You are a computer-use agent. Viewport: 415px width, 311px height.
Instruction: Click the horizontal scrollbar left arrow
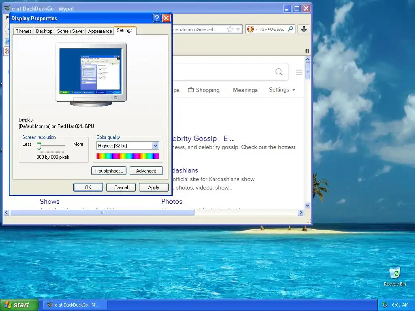click(x=6, y=212)
